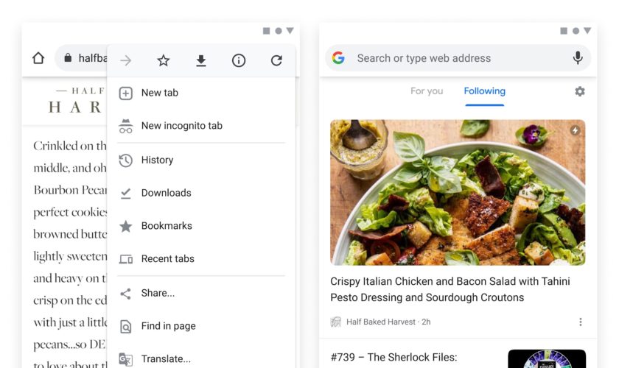
Task: Click the Share icon
Action: point(125,294)
